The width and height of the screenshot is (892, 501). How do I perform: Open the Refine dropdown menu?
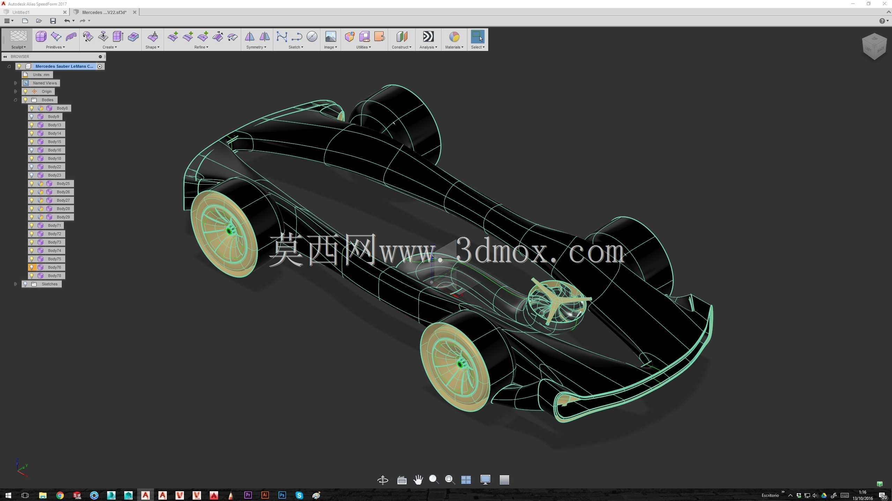(x=201, y=47)
